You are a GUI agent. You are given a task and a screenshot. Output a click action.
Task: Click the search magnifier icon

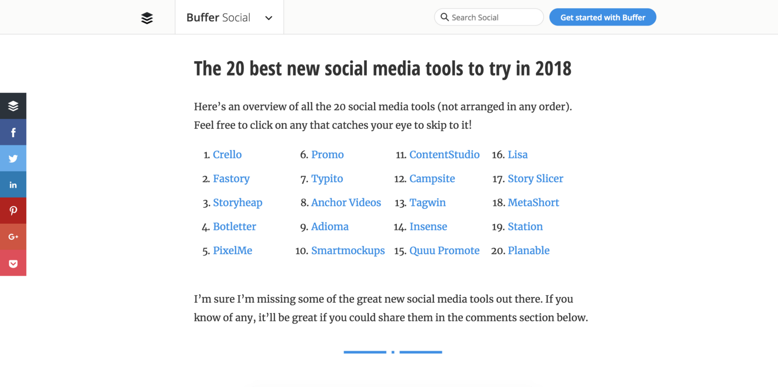[x=445, y=17]
